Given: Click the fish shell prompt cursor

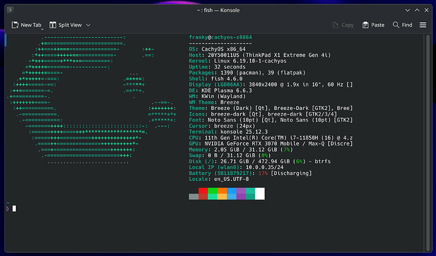Looking at the screenshot, I should tap(14, 209).
